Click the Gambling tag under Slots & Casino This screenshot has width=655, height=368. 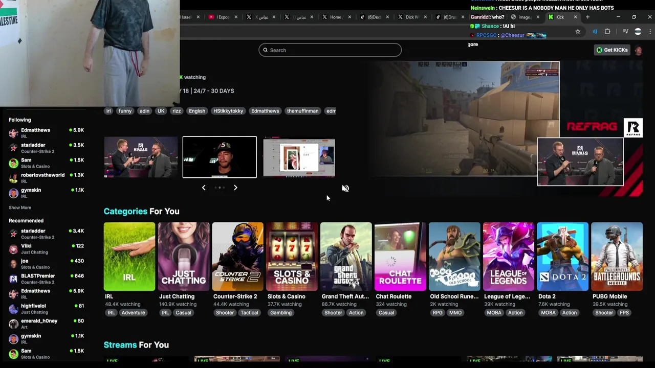tap(281, 313)
